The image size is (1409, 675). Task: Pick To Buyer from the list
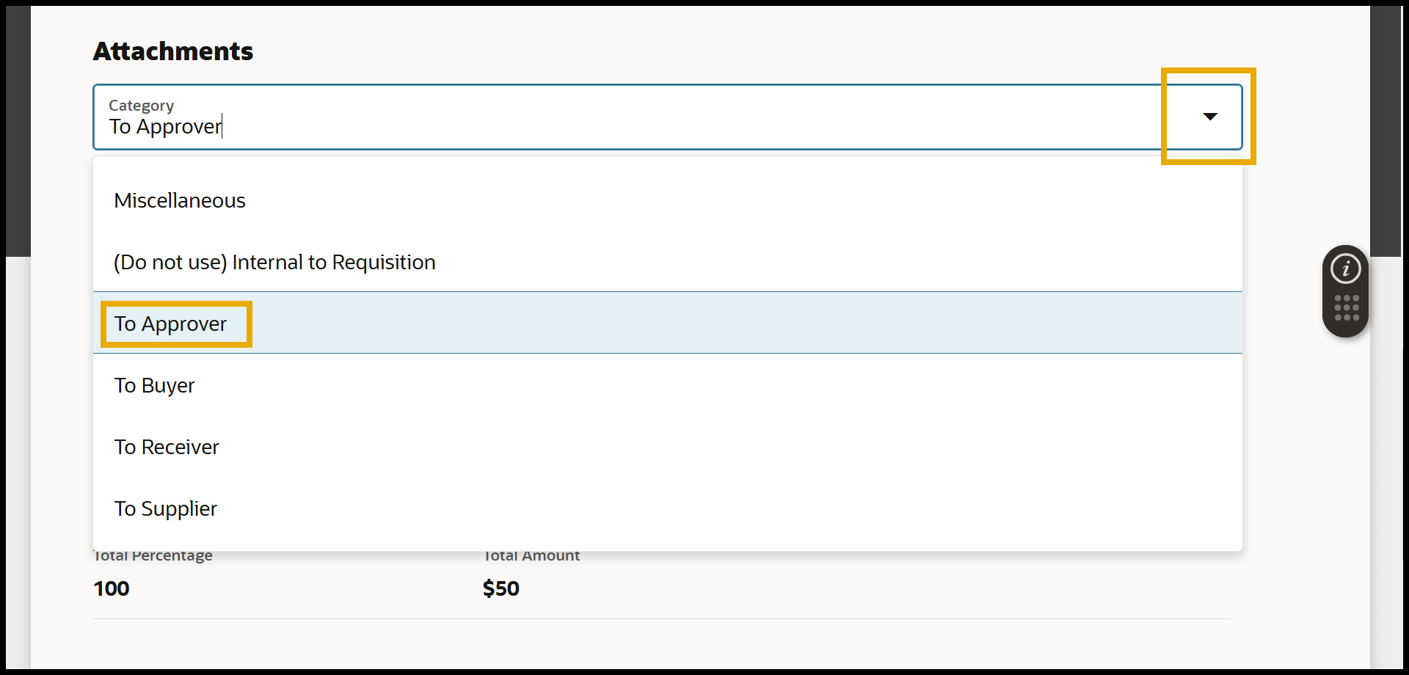[x=154, y=385]
